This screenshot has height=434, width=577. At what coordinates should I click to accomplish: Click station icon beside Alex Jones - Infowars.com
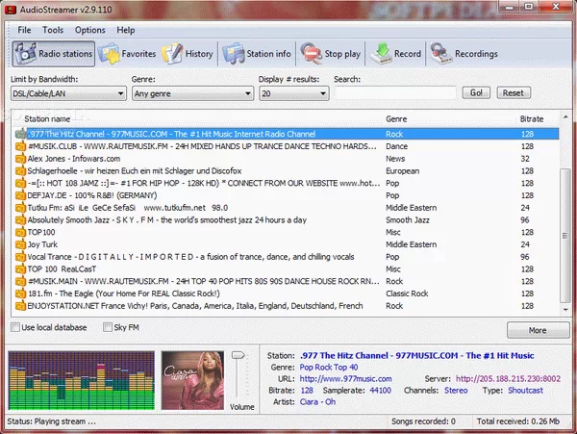20,159
